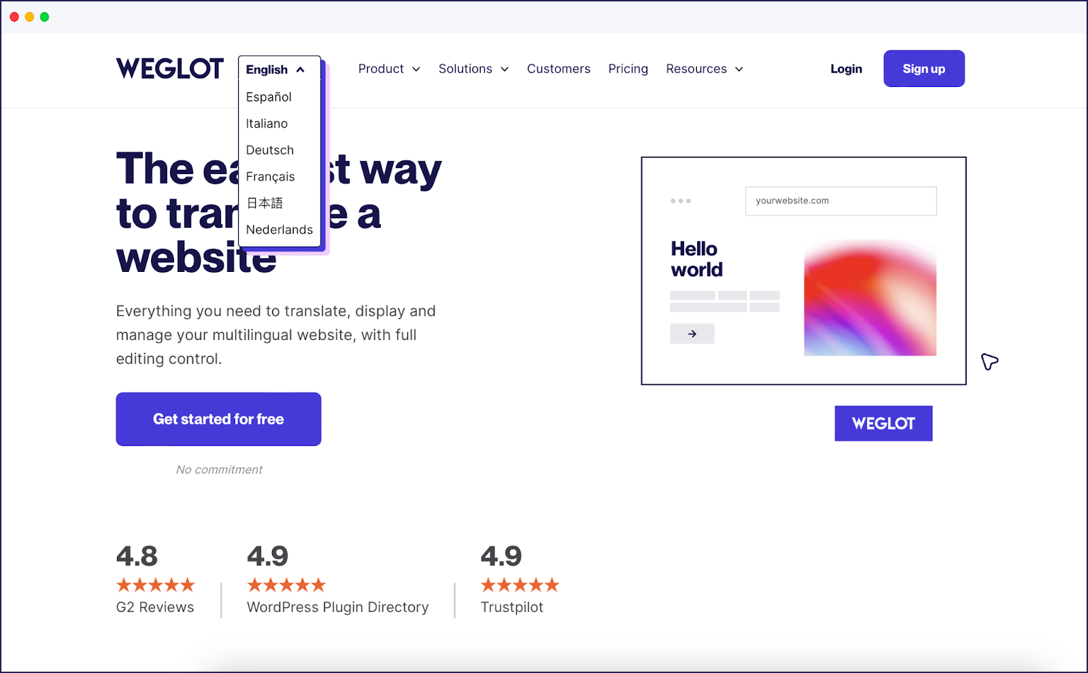Click the WEGLOT logo in the header
The image size is (1088, 673).
pyautogui.click(x=169, y=68)
